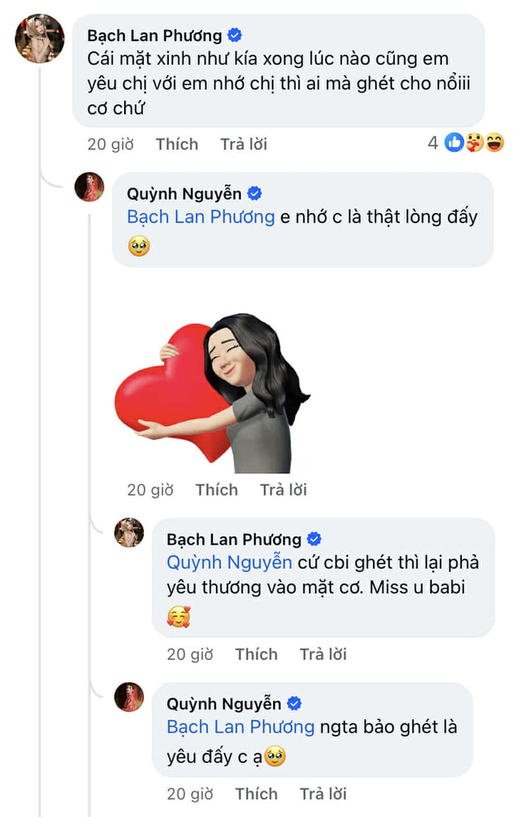Click the 20 giờ timestamp on the top comment
Screen dimensions: 514x817
point(110,144)
